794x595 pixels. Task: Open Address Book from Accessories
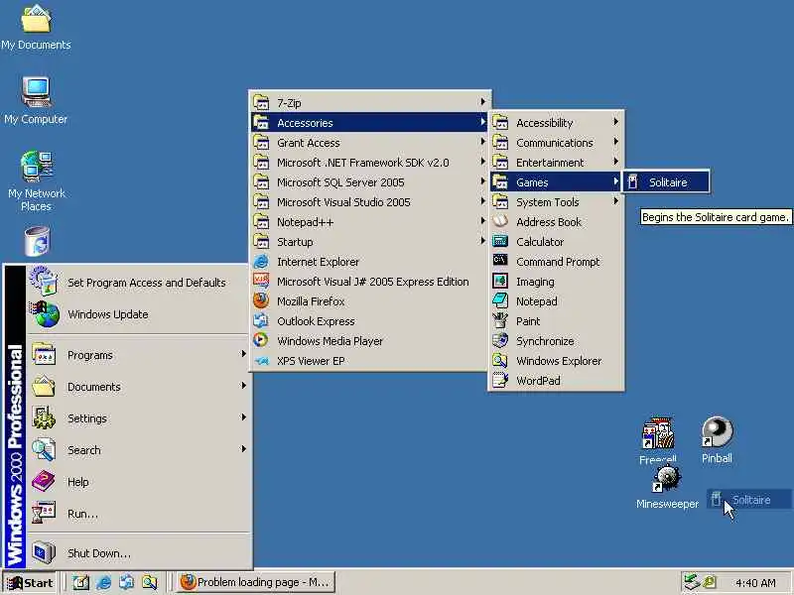click(556, 222)
